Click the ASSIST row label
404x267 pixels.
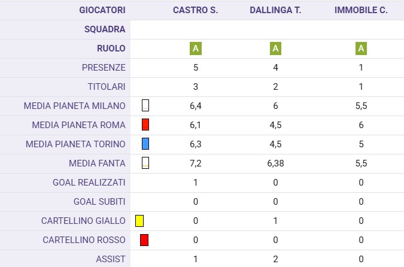[x=111, y=259]
